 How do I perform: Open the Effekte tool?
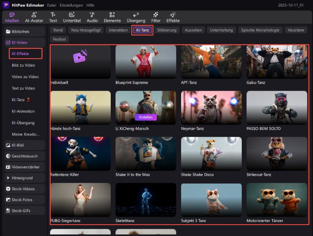pos(173,17)
